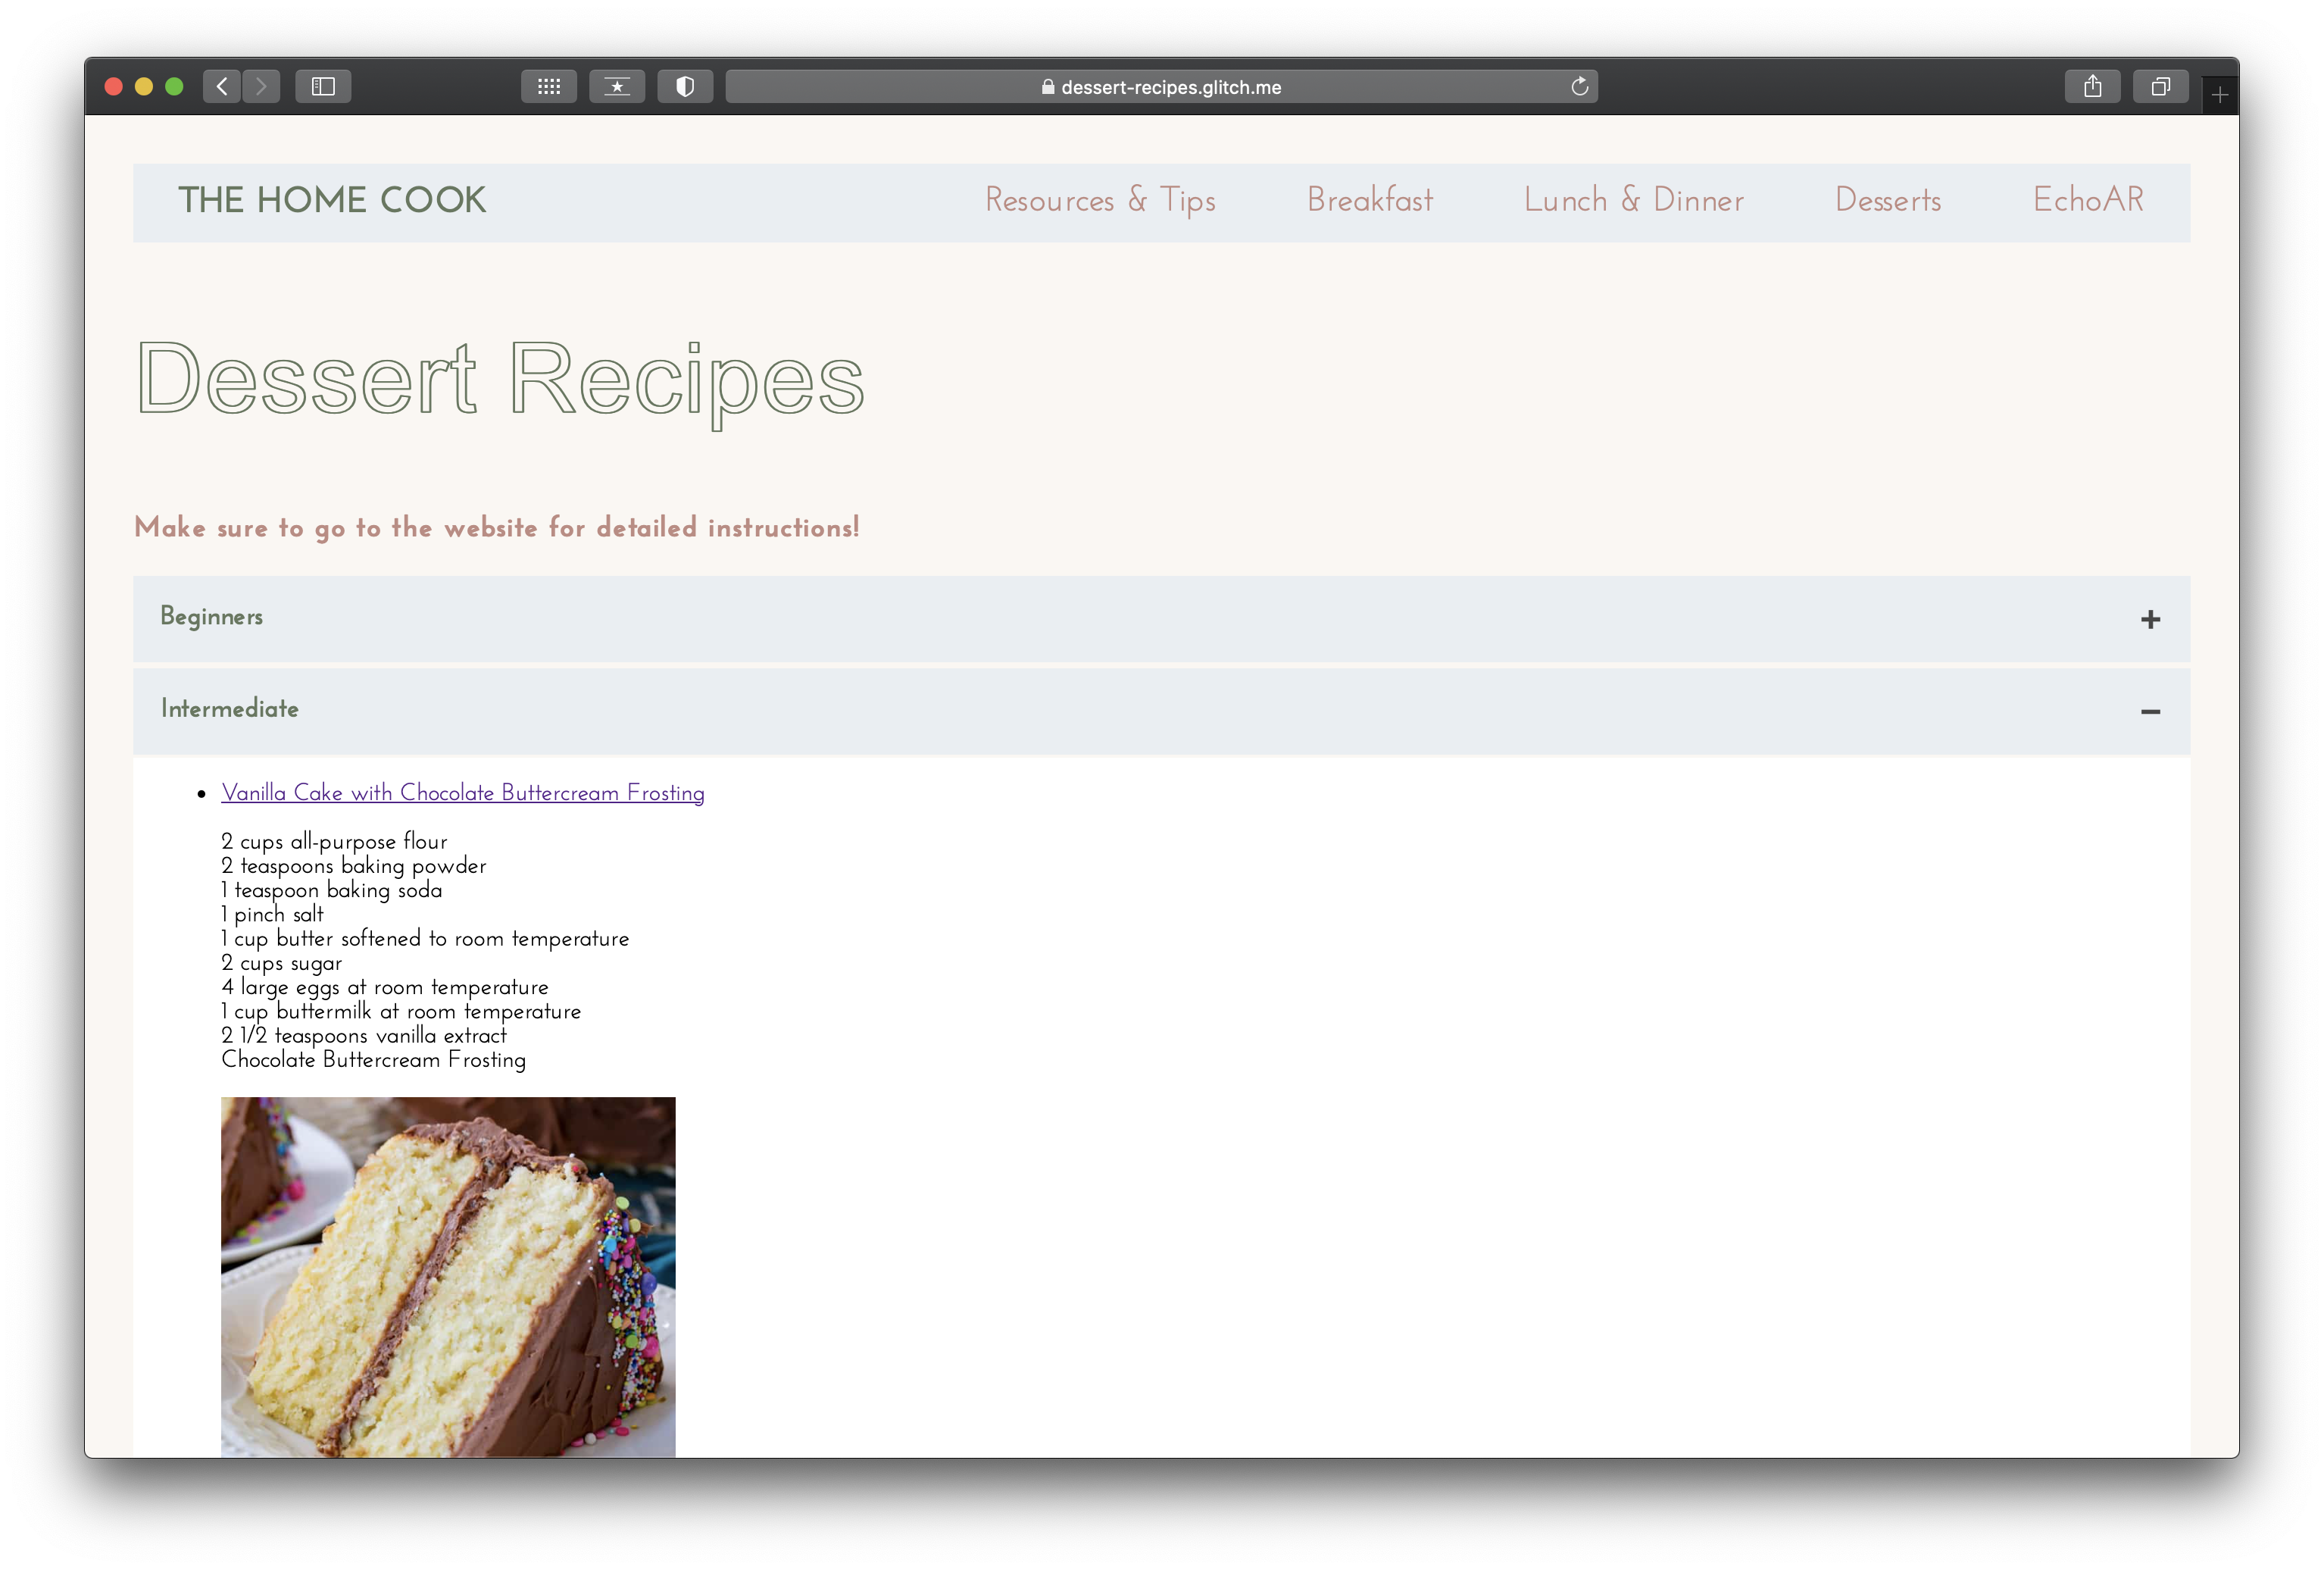Click the favorites star toolbar icon
2324x1570 pixels.
(617, 87)
